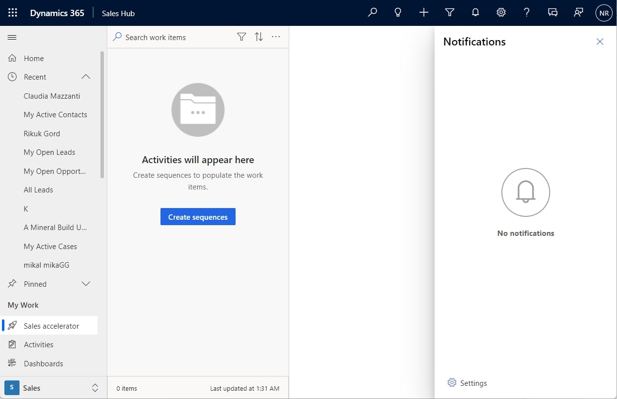This screenshot has height=399, width=617.
Task: Collapse the Recent section chevron
Action: pos(86,77)
